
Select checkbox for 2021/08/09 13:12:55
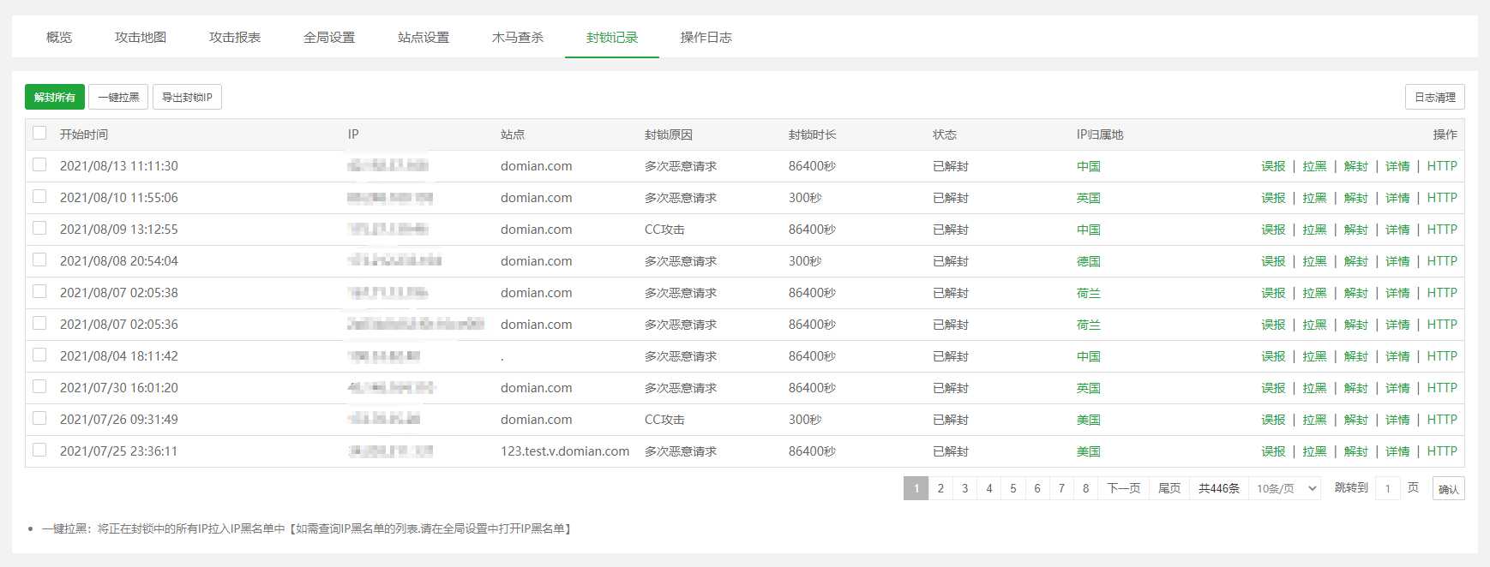[39, 228]
